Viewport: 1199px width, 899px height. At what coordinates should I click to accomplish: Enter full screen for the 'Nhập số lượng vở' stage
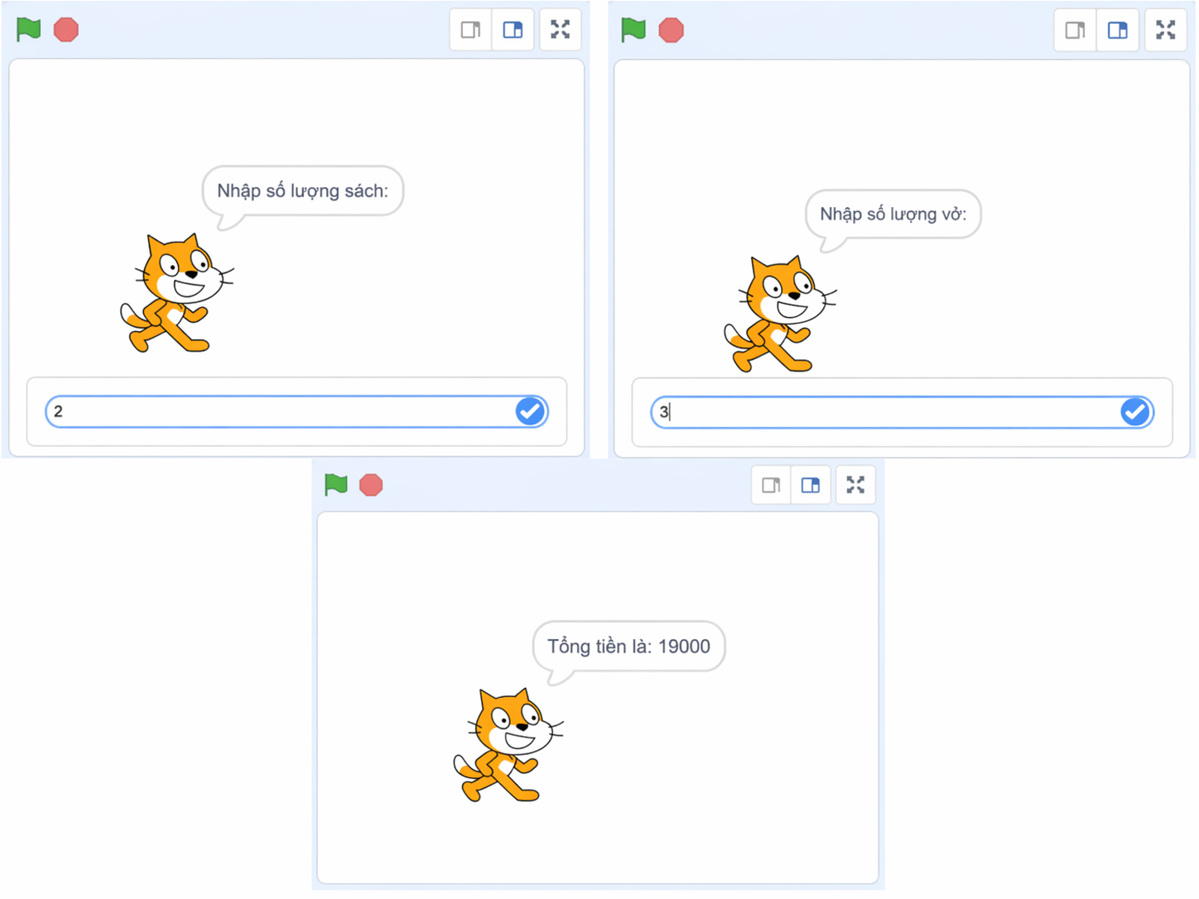(1166, 31)
